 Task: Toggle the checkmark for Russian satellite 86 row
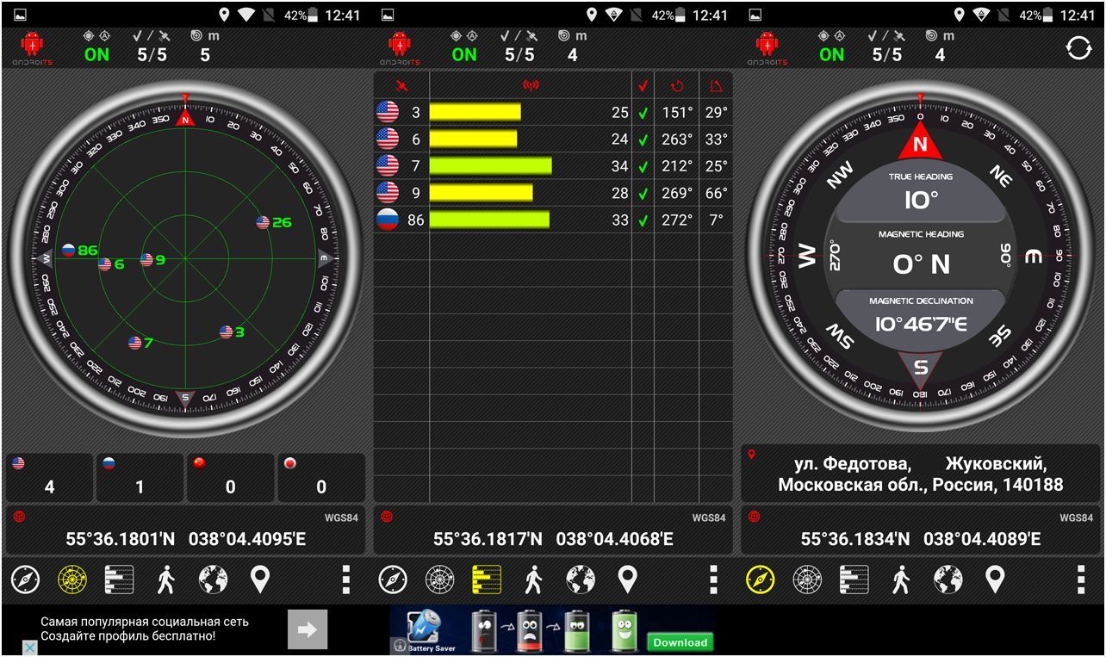pyautogui.click(x=643, y=220)
